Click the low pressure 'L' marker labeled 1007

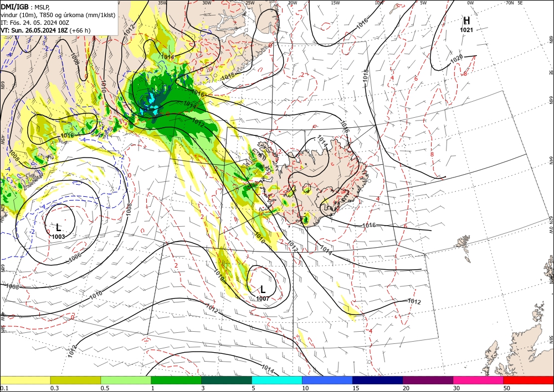pos(263,290)
